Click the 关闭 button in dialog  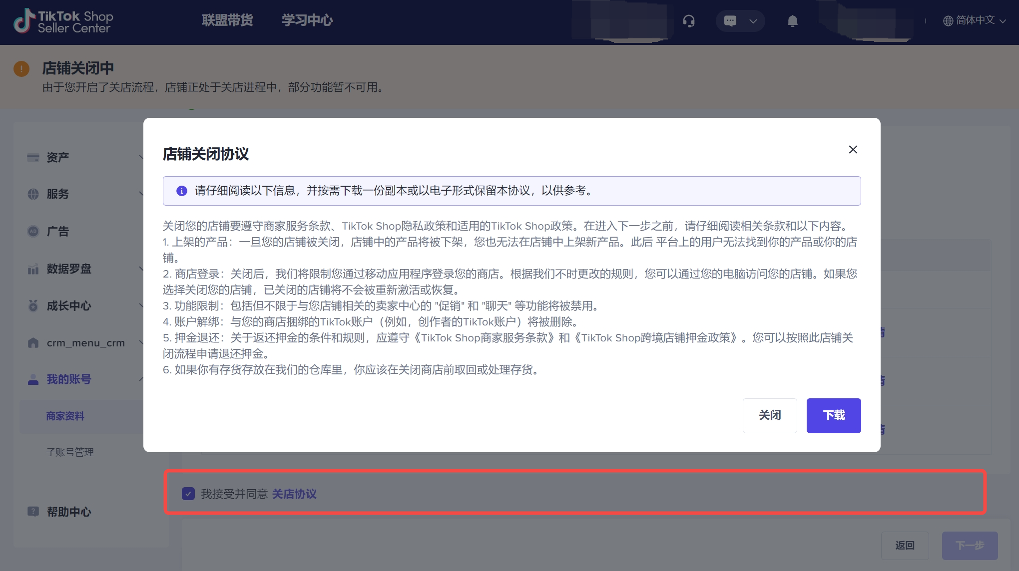(x=770, y=415)
